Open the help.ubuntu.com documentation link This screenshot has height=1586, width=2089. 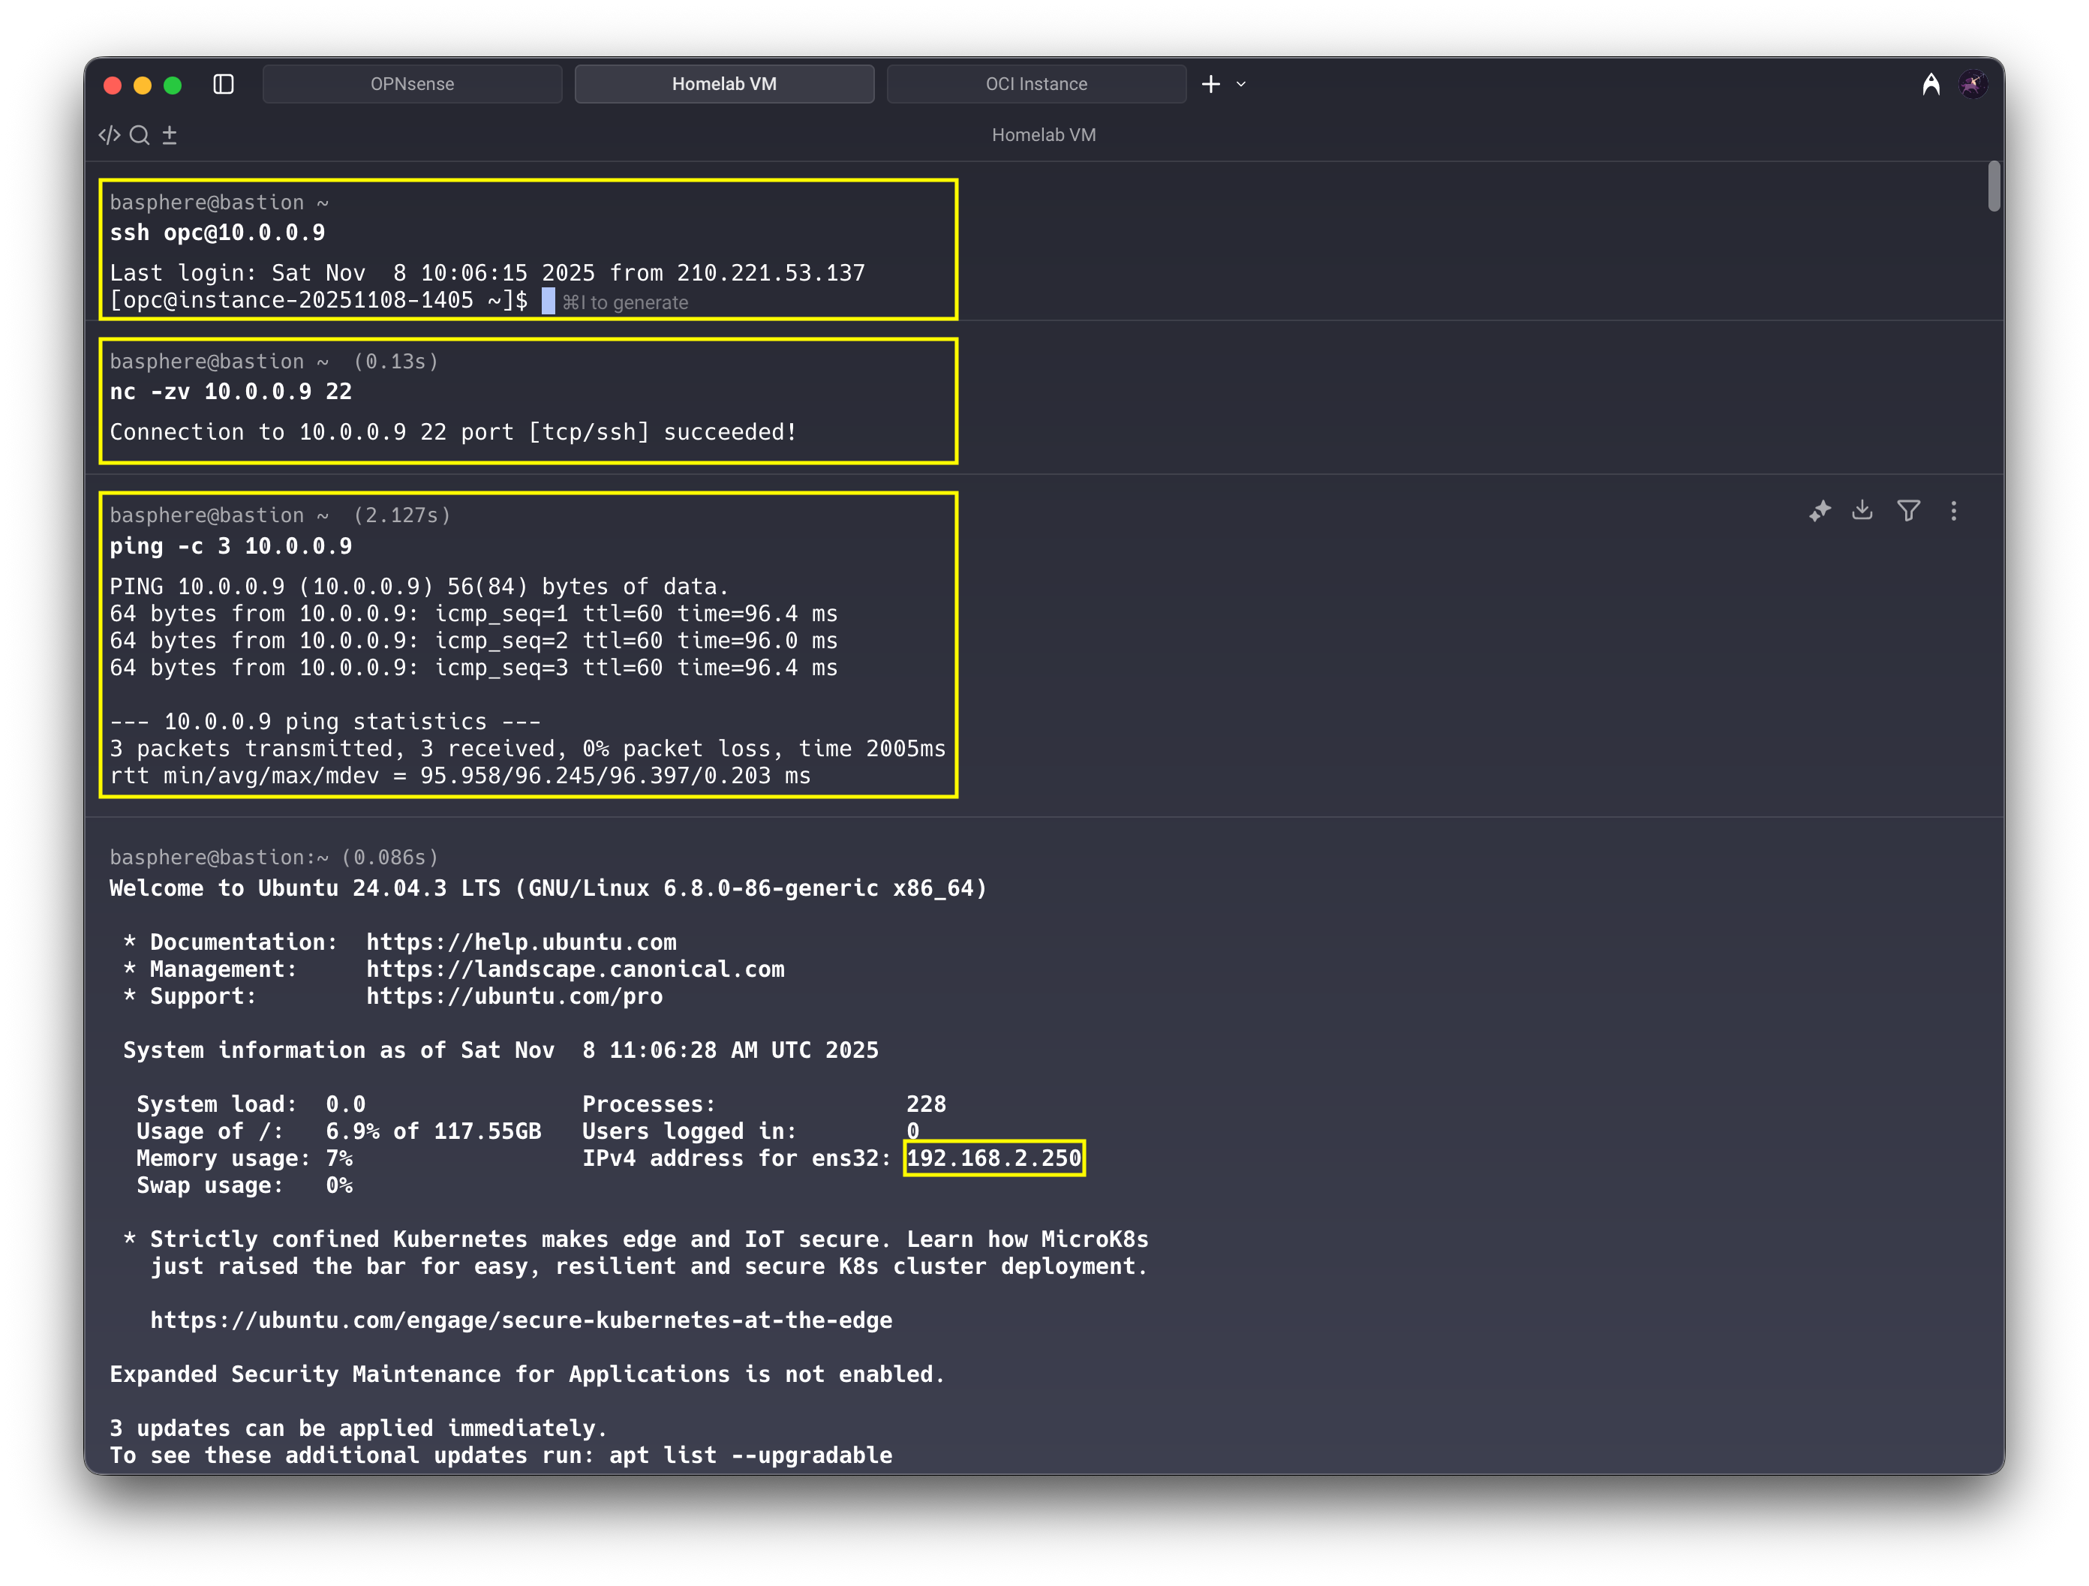(x=521, y=942)
